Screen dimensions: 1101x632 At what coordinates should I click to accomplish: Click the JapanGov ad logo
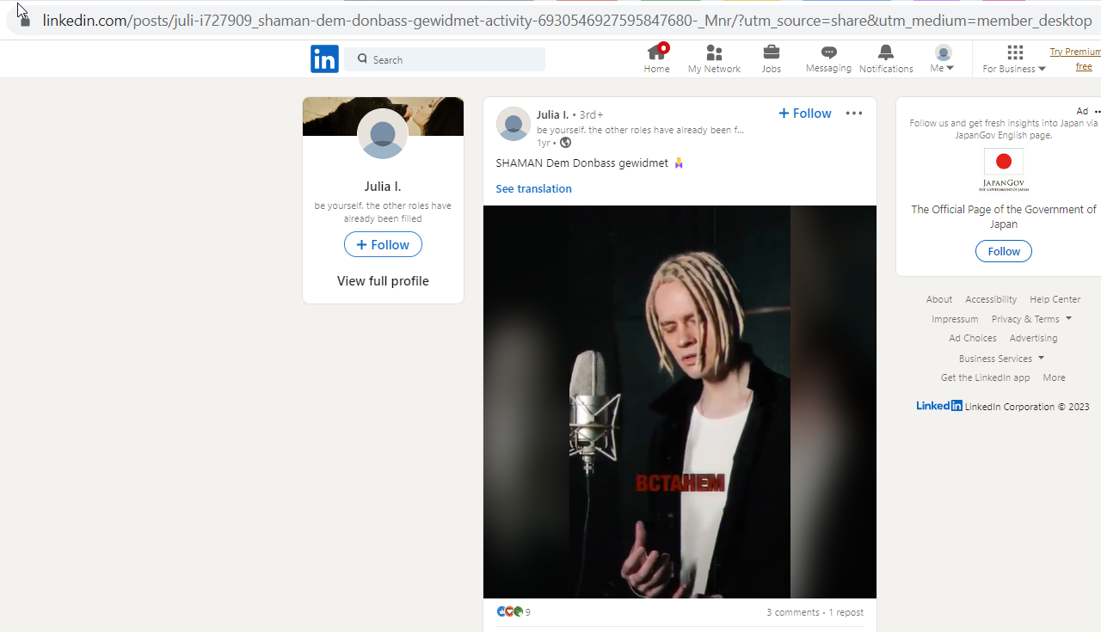[1004, 169]
